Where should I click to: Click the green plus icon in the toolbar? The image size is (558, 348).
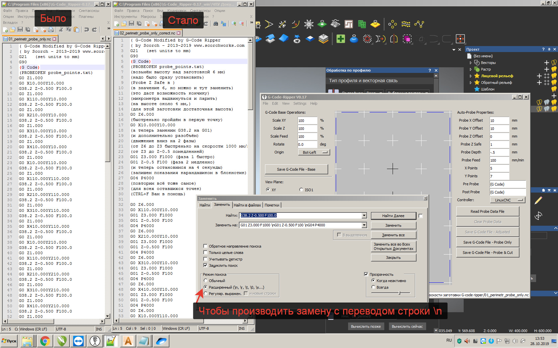(x=340, y=39)
